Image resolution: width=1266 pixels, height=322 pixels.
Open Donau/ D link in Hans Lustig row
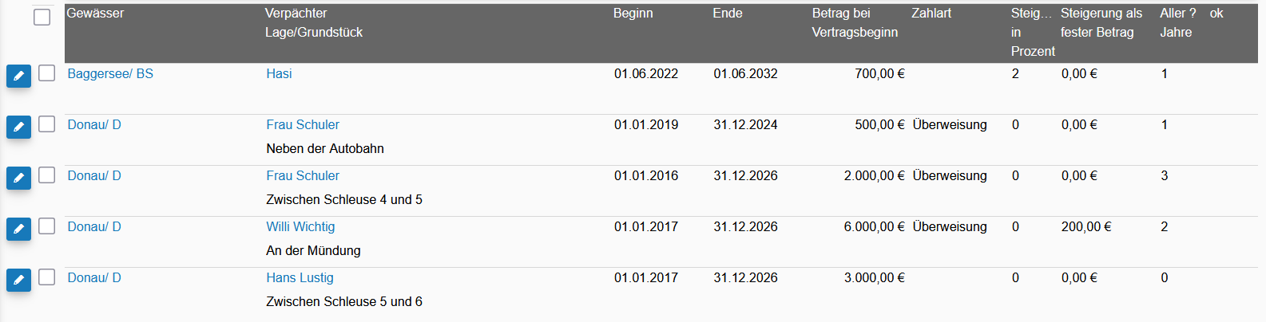[x=94, y=277]
